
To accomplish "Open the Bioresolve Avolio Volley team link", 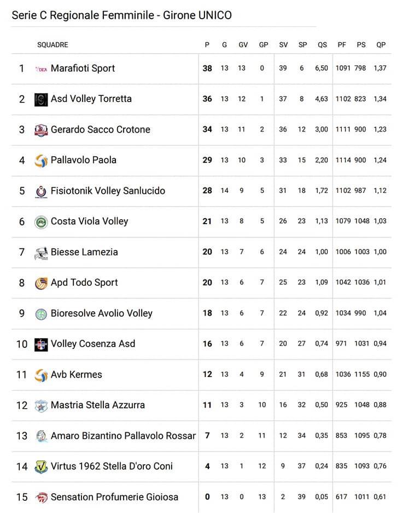I will [x=101, y=313].
